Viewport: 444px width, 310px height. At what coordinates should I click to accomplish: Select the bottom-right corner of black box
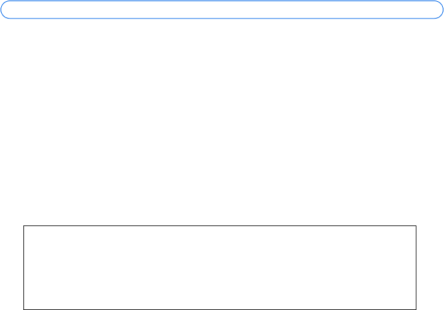[x=416, y=309]
